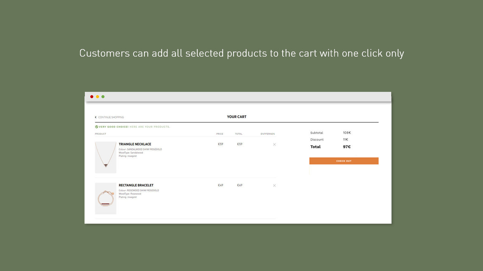
Task: Click the back chevron beside CONTINUE SHOPPING
Action: point(95,117)
